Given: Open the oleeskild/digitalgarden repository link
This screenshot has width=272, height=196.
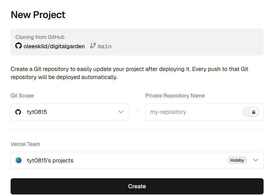Looking at the screenshot, I should coord(54,46).
